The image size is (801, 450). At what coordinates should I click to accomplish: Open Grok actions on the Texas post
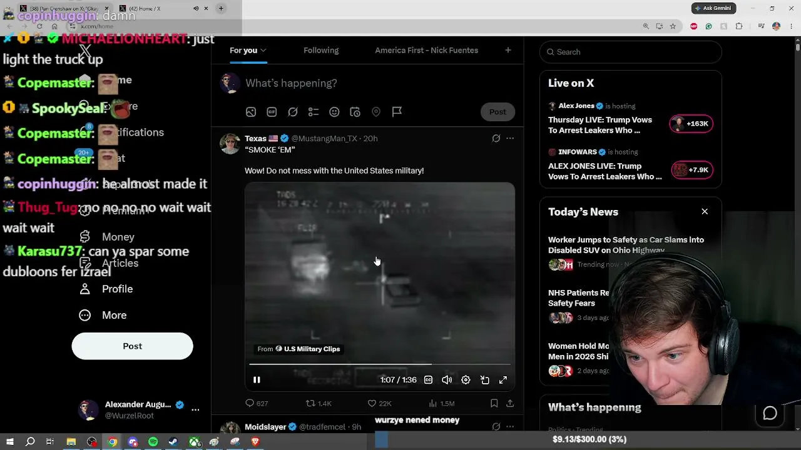(496, 138)
